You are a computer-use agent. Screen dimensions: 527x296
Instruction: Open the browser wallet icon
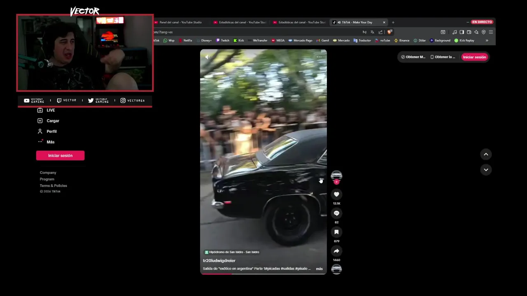(469, 32)
